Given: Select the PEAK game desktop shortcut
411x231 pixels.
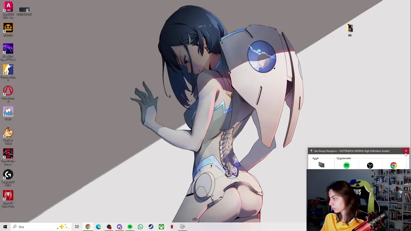Looking at the screenshot, I should (8, 114).
